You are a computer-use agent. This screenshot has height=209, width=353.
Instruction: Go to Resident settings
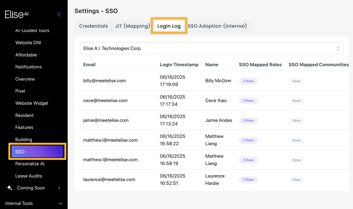[24, 115]
